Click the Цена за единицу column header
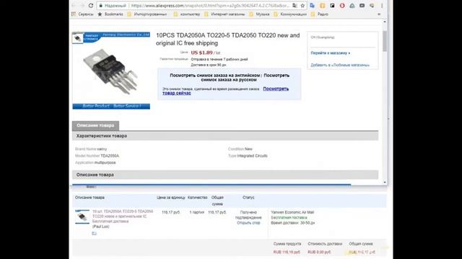The image size is (462, 259). [171, 198]
